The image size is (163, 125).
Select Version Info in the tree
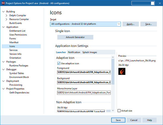pyautogui.click(x=15, y=54)
